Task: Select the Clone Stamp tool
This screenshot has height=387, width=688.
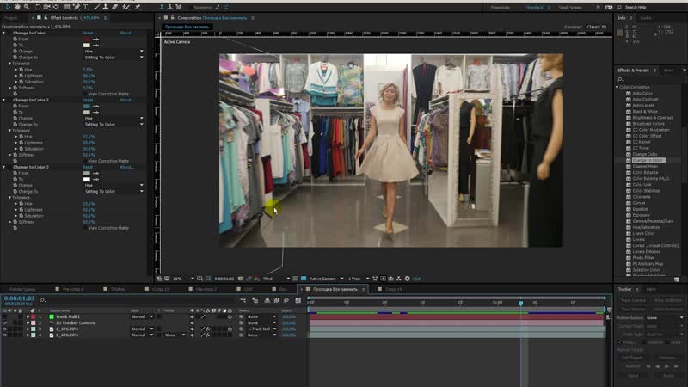Action: (x=106, y=7)
